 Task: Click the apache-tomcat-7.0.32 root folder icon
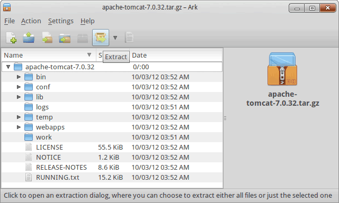18,67
